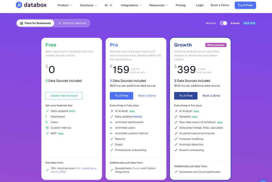Expand the Solutions dropdown
Image resolution: width=272 pixels, height=182 pixels.
click(x=88, y=5)
